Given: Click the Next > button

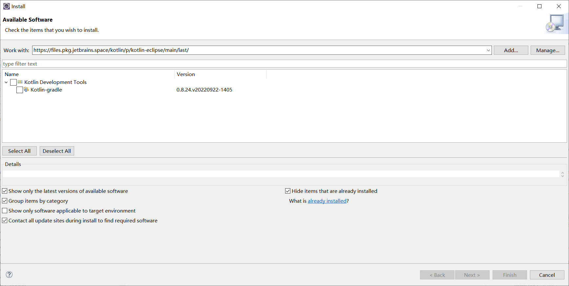Looking at the screenshot, I should 472,275.
